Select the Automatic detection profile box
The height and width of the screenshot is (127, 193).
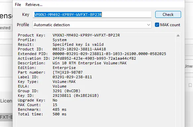[x=92, y=25]
